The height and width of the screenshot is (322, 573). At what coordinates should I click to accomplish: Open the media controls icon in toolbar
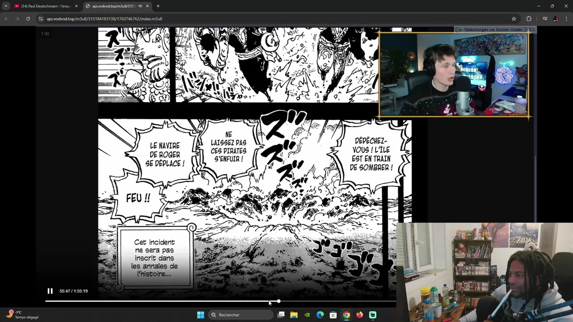tap(545, 19)
